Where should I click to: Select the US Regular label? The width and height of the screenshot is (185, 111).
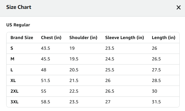click(x=18, y=25)
